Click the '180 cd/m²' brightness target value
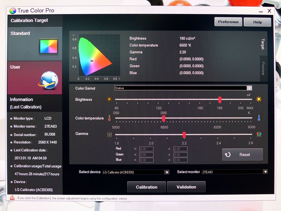 (187, 38)
